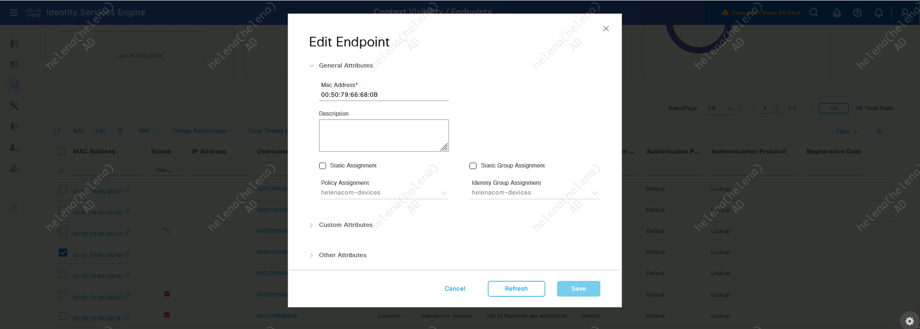
Task: Uncheck the selected 00:50:79:66:68:0B row checkbox
Action: tap(63, 253)
